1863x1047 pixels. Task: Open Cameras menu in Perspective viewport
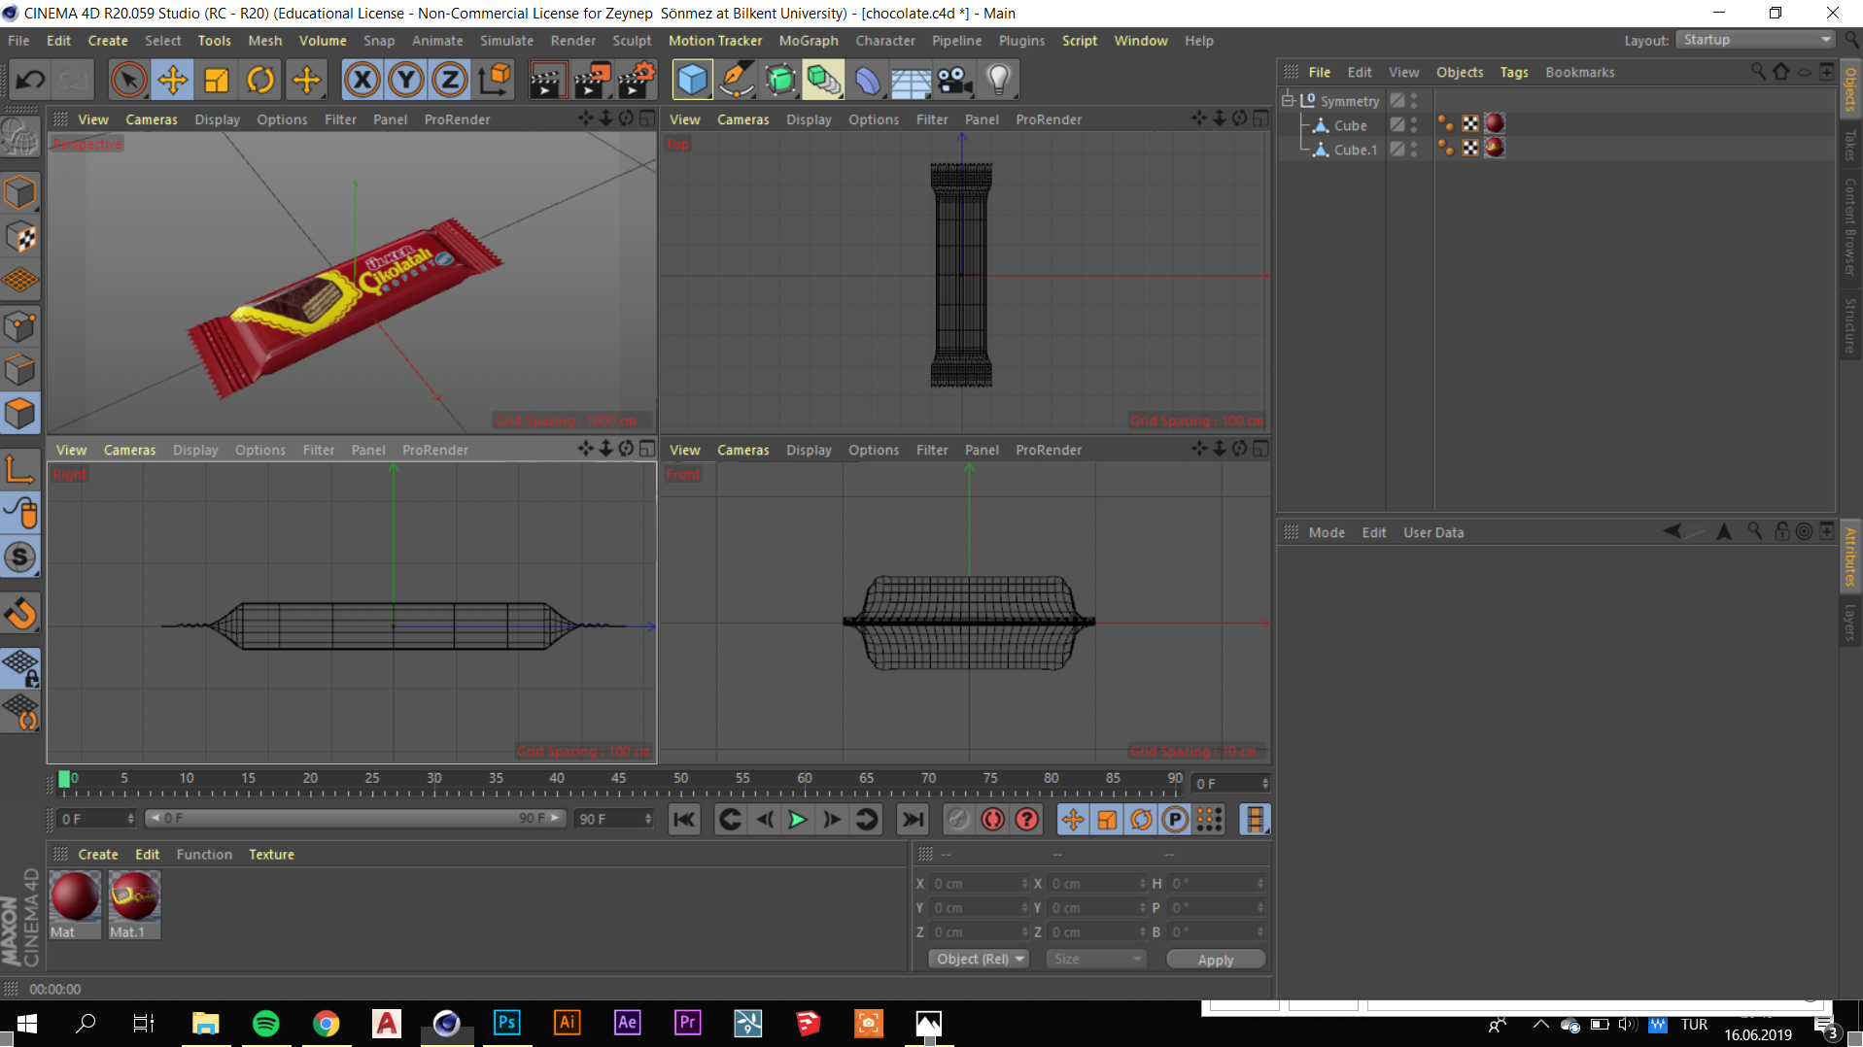click(x=151, y=119)
